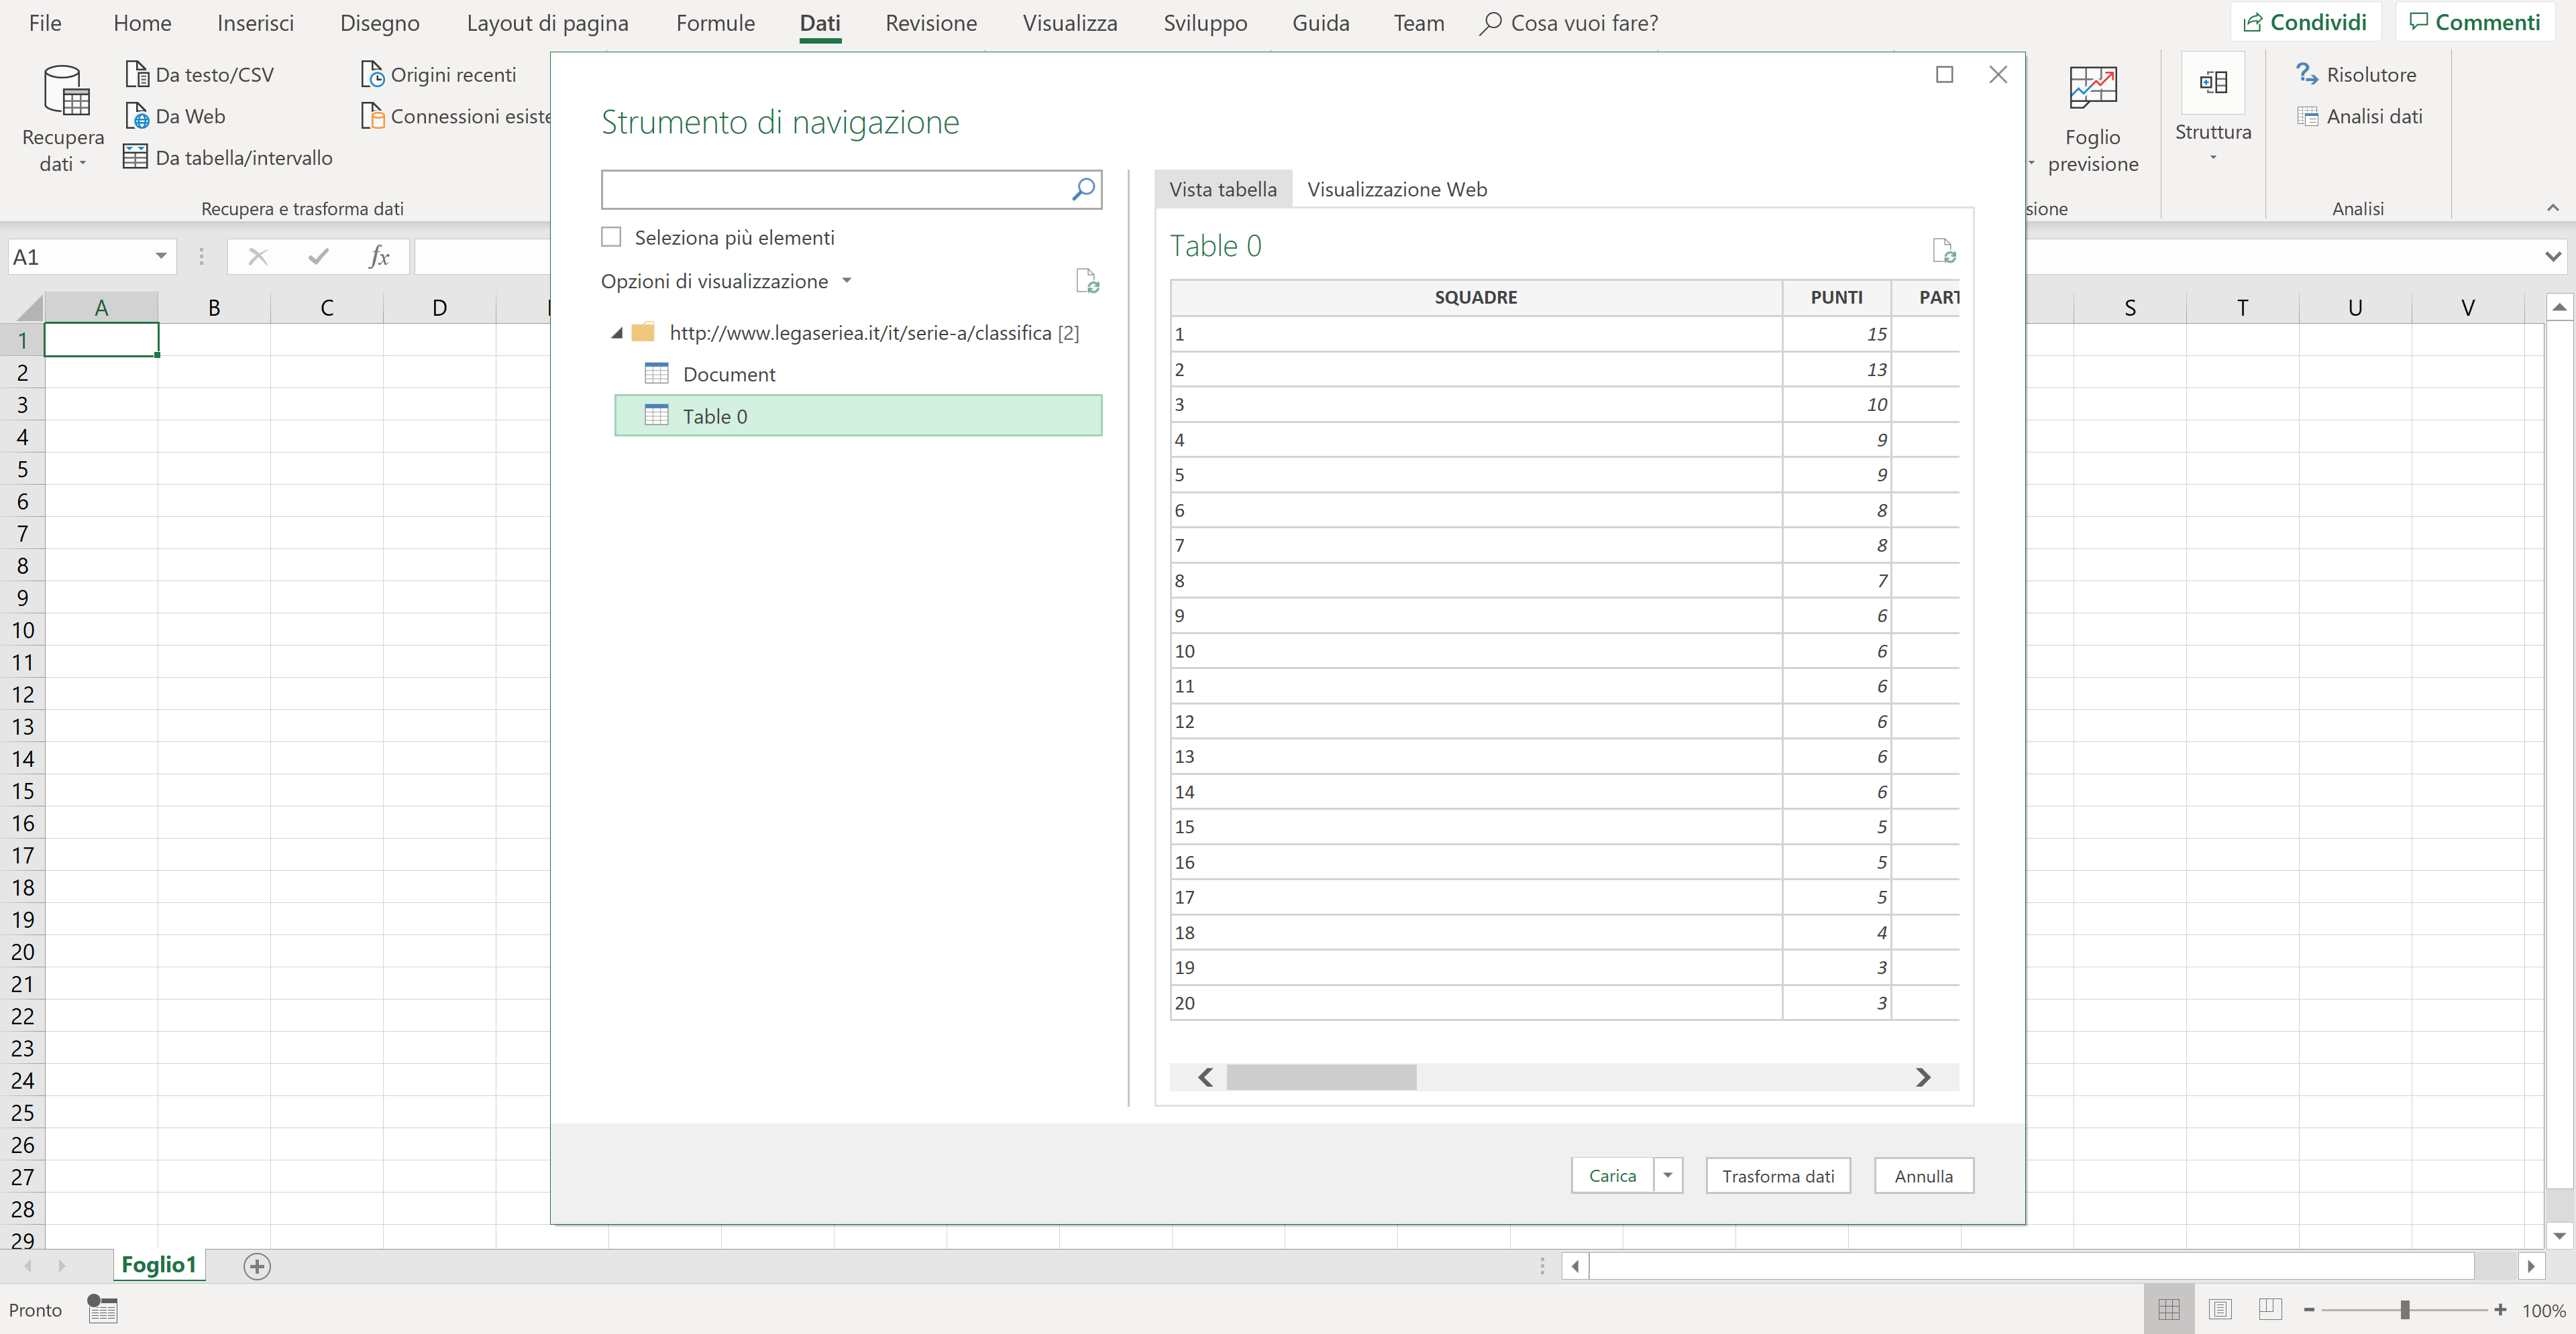Click the Annulla button
This screenshot has height=1334, width=2576.
tap(1923, 1175)
